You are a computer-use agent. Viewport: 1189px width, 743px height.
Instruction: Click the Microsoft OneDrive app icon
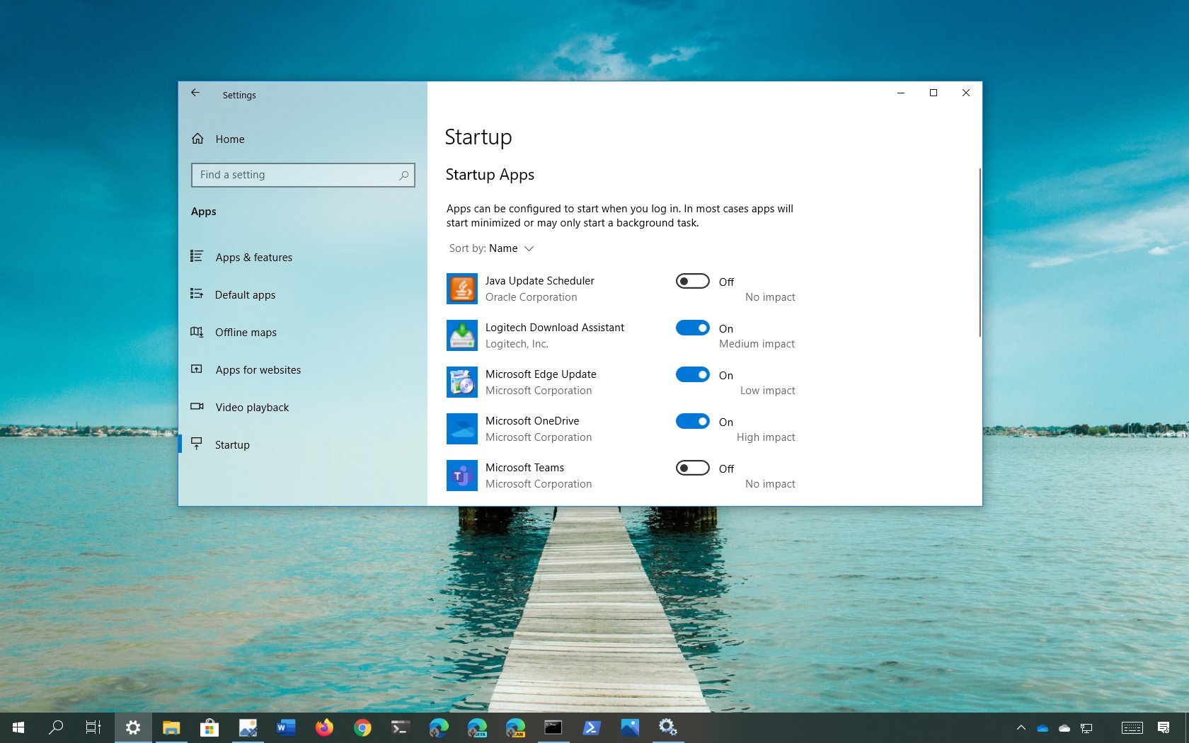(x=462, y=429)
